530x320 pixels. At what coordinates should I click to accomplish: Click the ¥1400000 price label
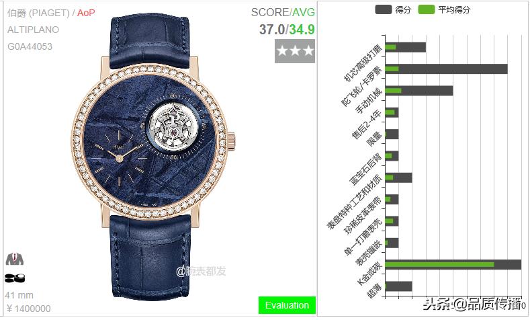28,309
